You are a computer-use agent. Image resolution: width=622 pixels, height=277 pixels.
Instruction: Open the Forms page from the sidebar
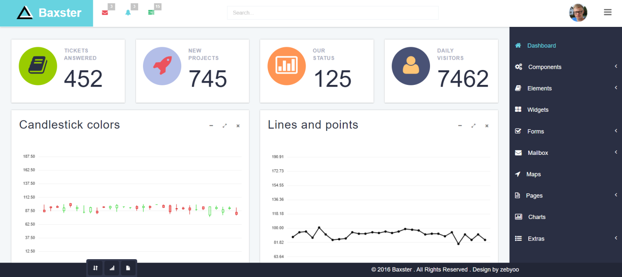point(535,131)
